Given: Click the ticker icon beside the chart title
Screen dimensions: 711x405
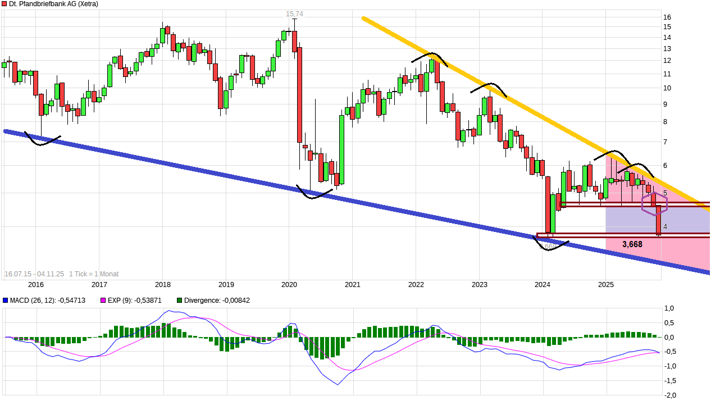Looking at the screenshot, I should (6, 4).
